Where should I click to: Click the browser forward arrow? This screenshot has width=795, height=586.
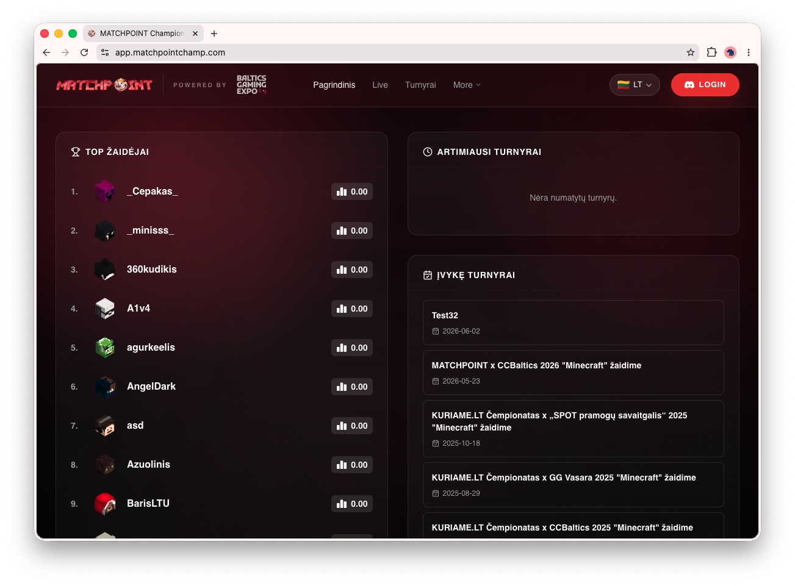pos(65,52)
